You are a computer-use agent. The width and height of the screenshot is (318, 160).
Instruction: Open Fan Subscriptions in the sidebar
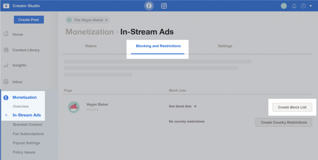coord(28,134)
